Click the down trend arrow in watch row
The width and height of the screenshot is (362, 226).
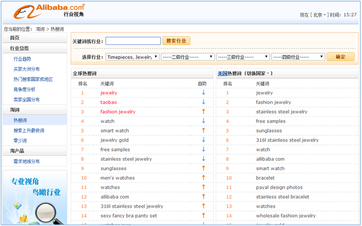coord(204,121)
